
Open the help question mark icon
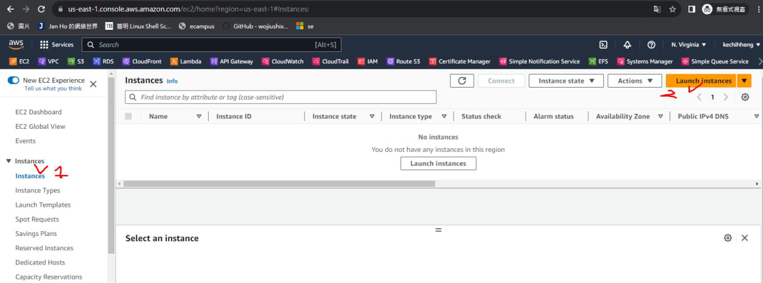(x=651, y=45)
